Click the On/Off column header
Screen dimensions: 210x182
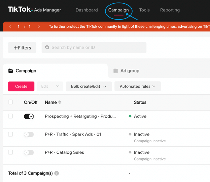coord(31,102)
